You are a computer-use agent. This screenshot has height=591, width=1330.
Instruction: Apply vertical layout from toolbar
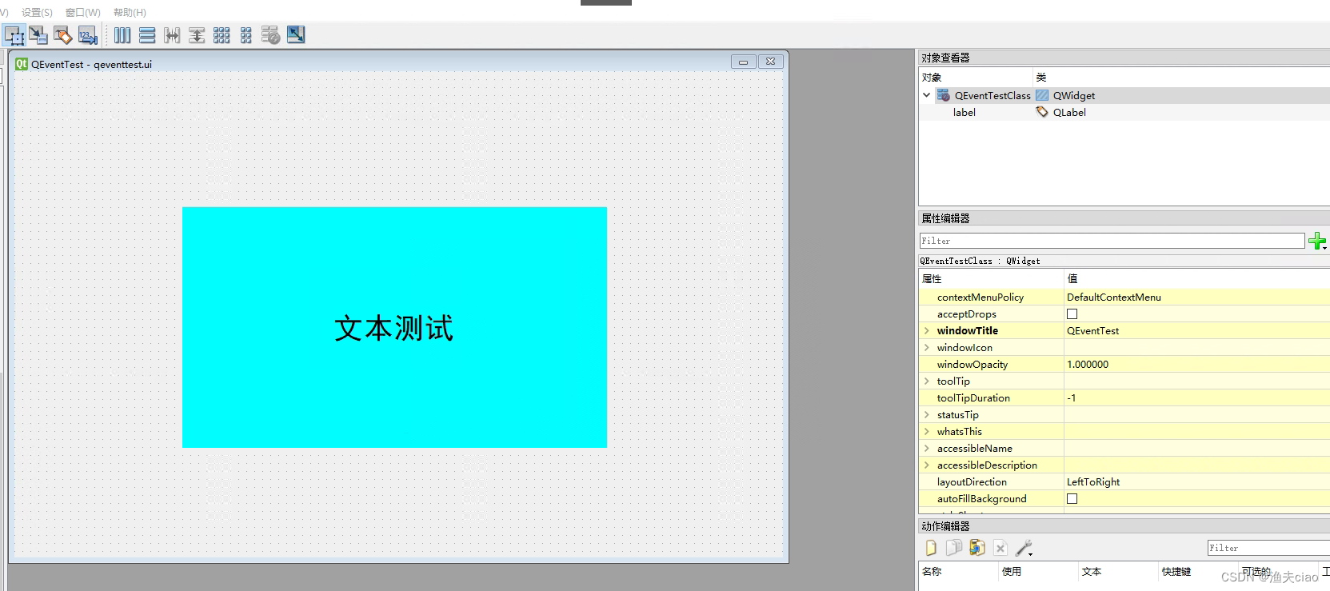(x=147, y=35)
